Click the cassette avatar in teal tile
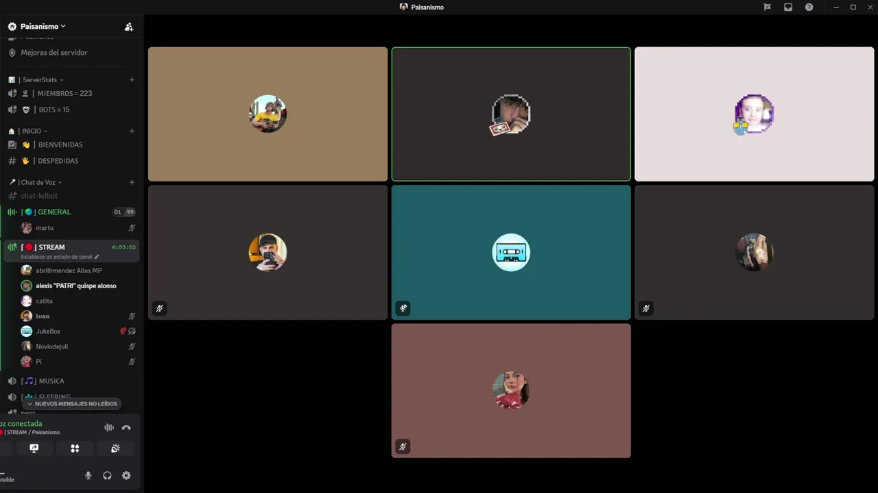This screenshot has height=493, width=878. (x=511, y=252)
